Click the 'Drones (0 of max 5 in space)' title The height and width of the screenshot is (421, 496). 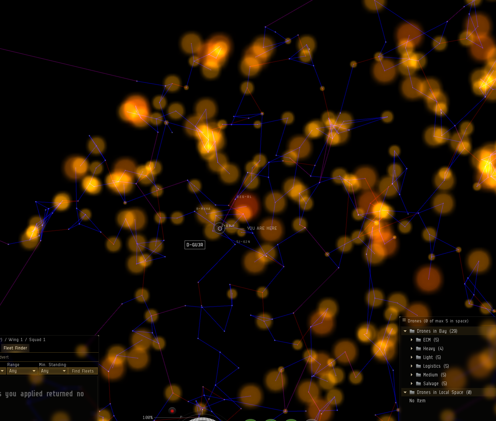point(438,321)
